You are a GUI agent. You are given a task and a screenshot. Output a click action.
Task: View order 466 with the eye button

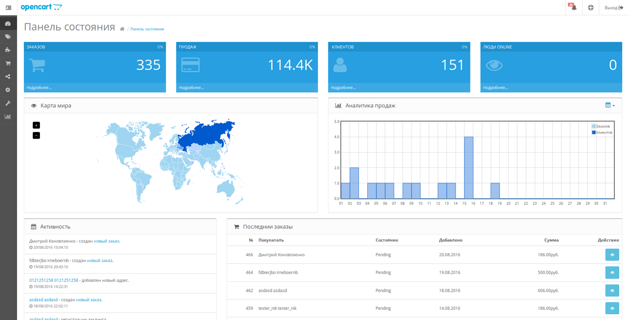(x=612, y=255)
